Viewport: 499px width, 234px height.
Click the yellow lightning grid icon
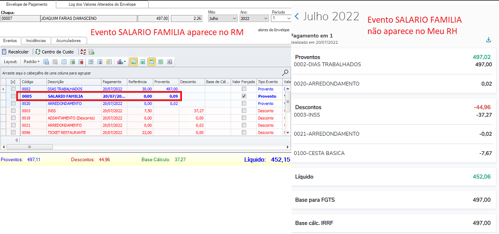click(109, 62)
